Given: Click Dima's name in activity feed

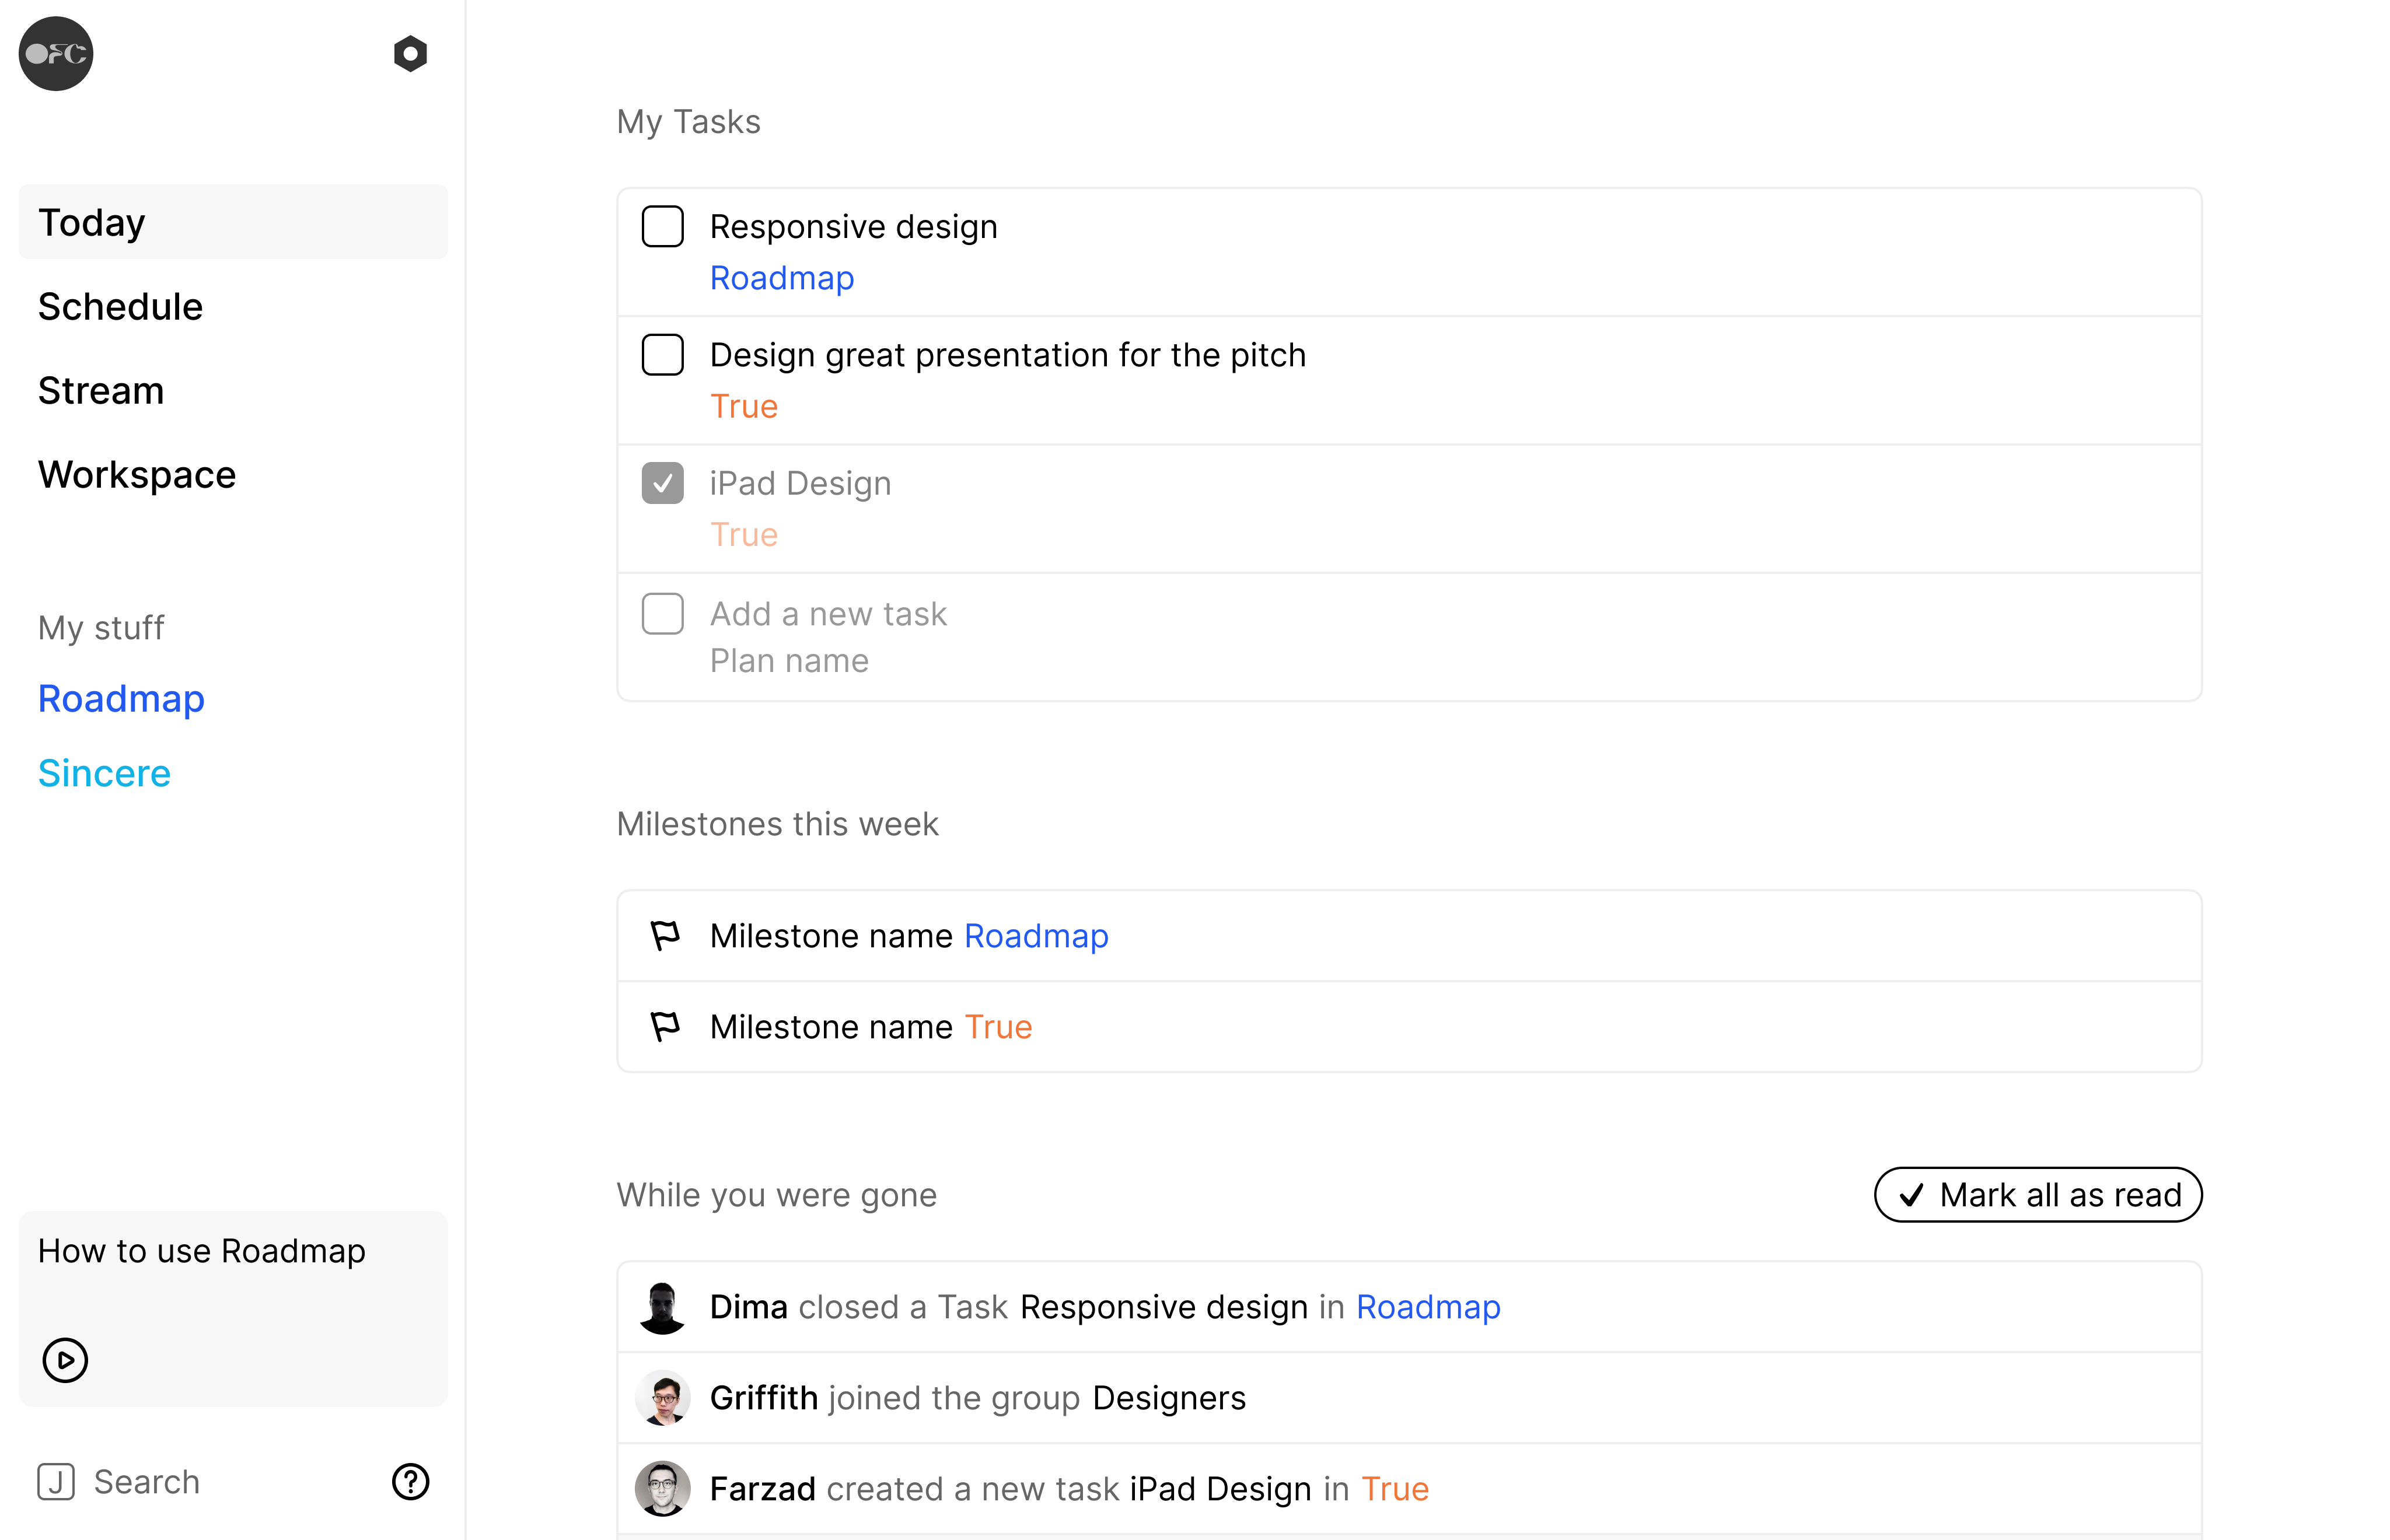Looking at the screenshot, I should coord(748,1308).
